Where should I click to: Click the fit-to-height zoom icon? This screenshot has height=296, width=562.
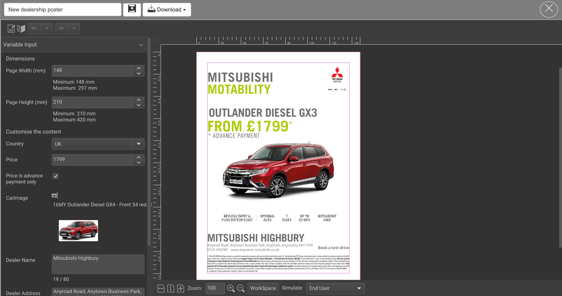171,289
